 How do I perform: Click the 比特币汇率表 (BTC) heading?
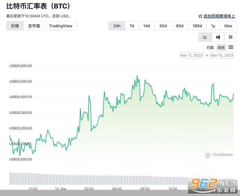coord(38,6)
